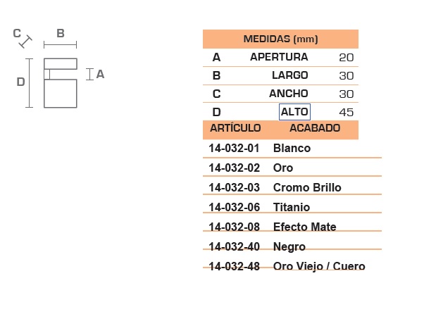Click the APERTURA label in row A

click(279, 57)
